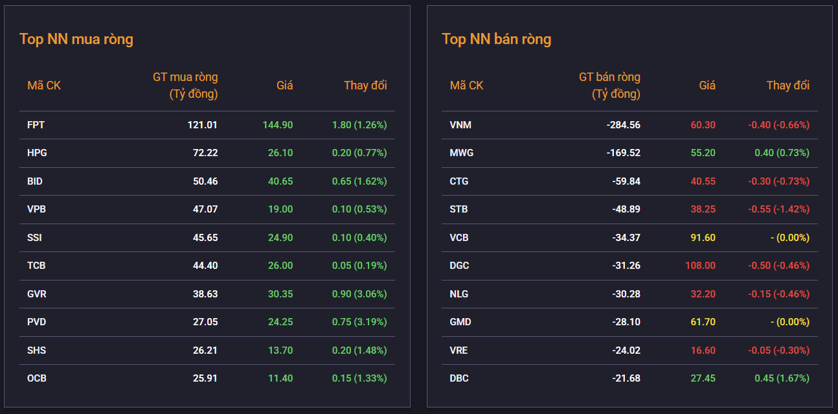The width and height of the screenshot is (838, 414).
Task: Click the "GT bán ròng (Tỷ đồng)" column header
Action: (609, 86)
